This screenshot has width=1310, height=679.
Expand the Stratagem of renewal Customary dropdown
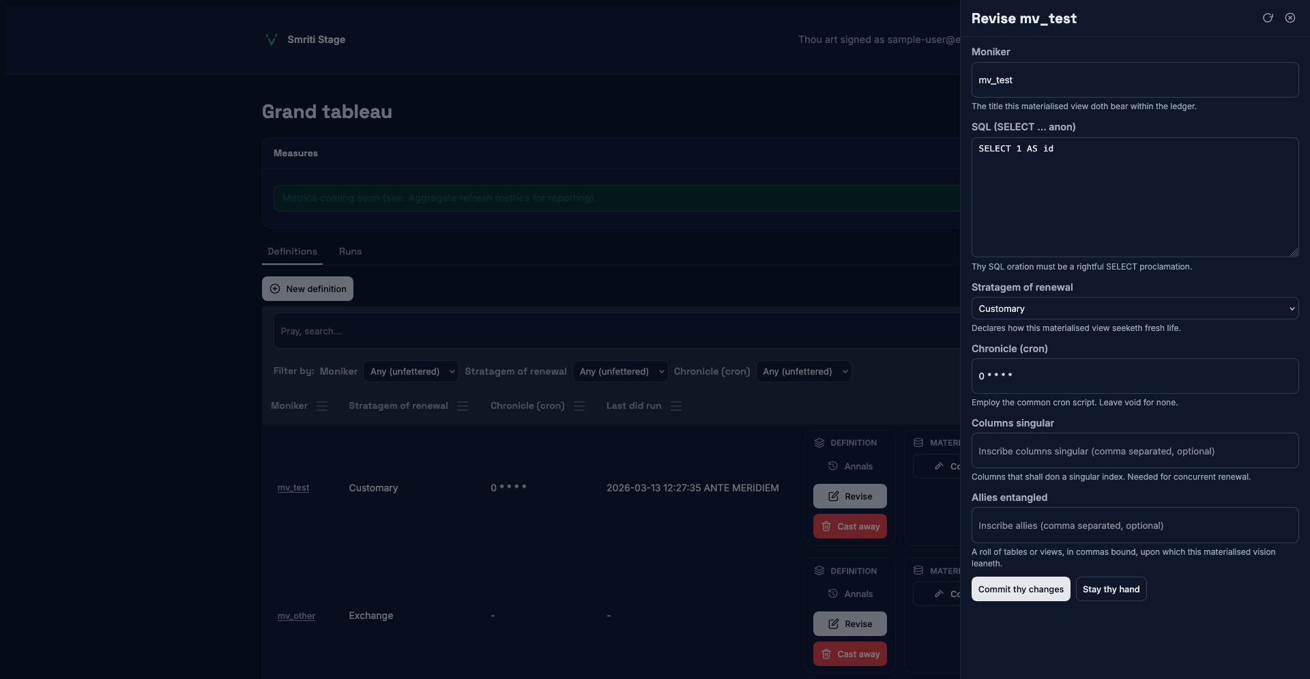click(x=1134, y=308)
